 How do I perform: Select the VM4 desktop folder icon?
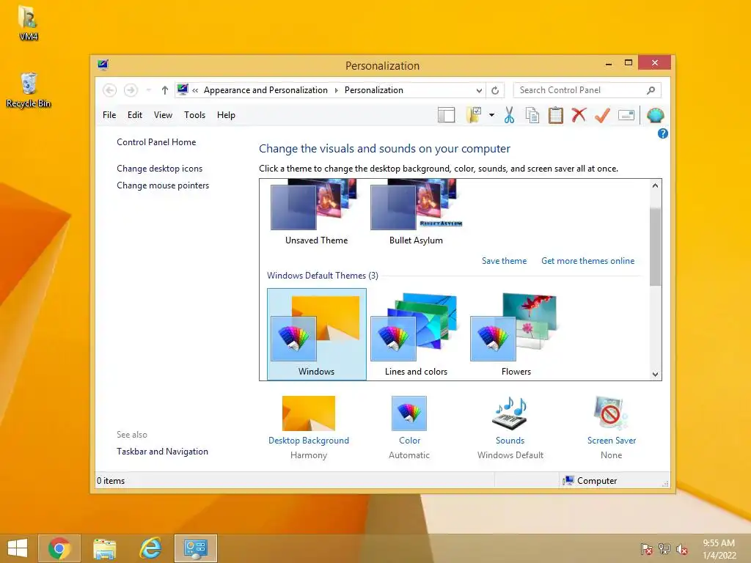(x=29, y=23)
